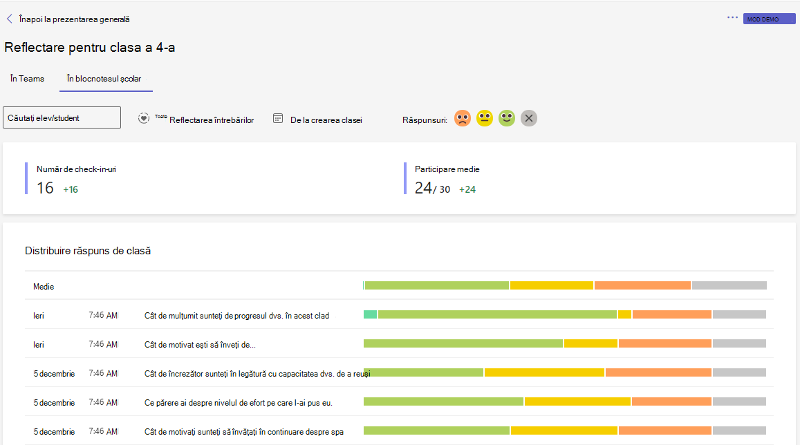Click green segment of the Medie bar
Image resolution: width=800 pixels, height=445 pixels.
coord(437,285)
